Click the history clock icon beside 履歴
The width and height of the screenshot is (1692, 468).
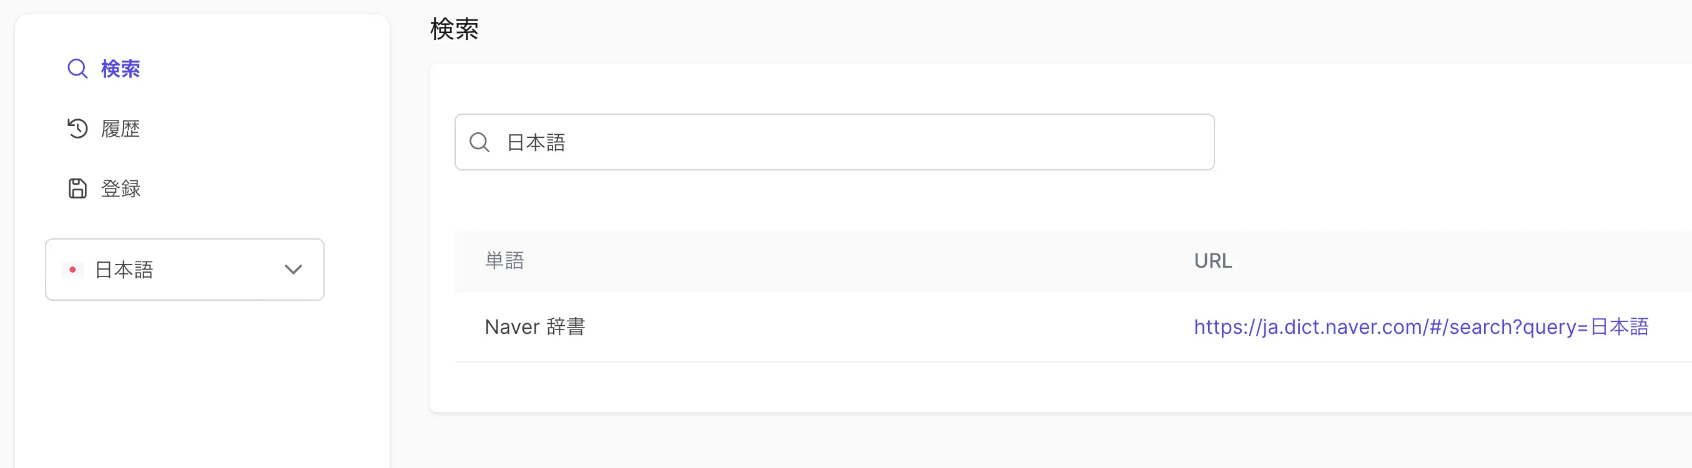click(77, 129)
